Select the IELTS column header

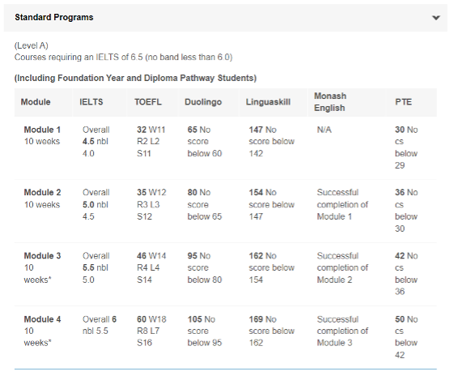click(91, 102)
